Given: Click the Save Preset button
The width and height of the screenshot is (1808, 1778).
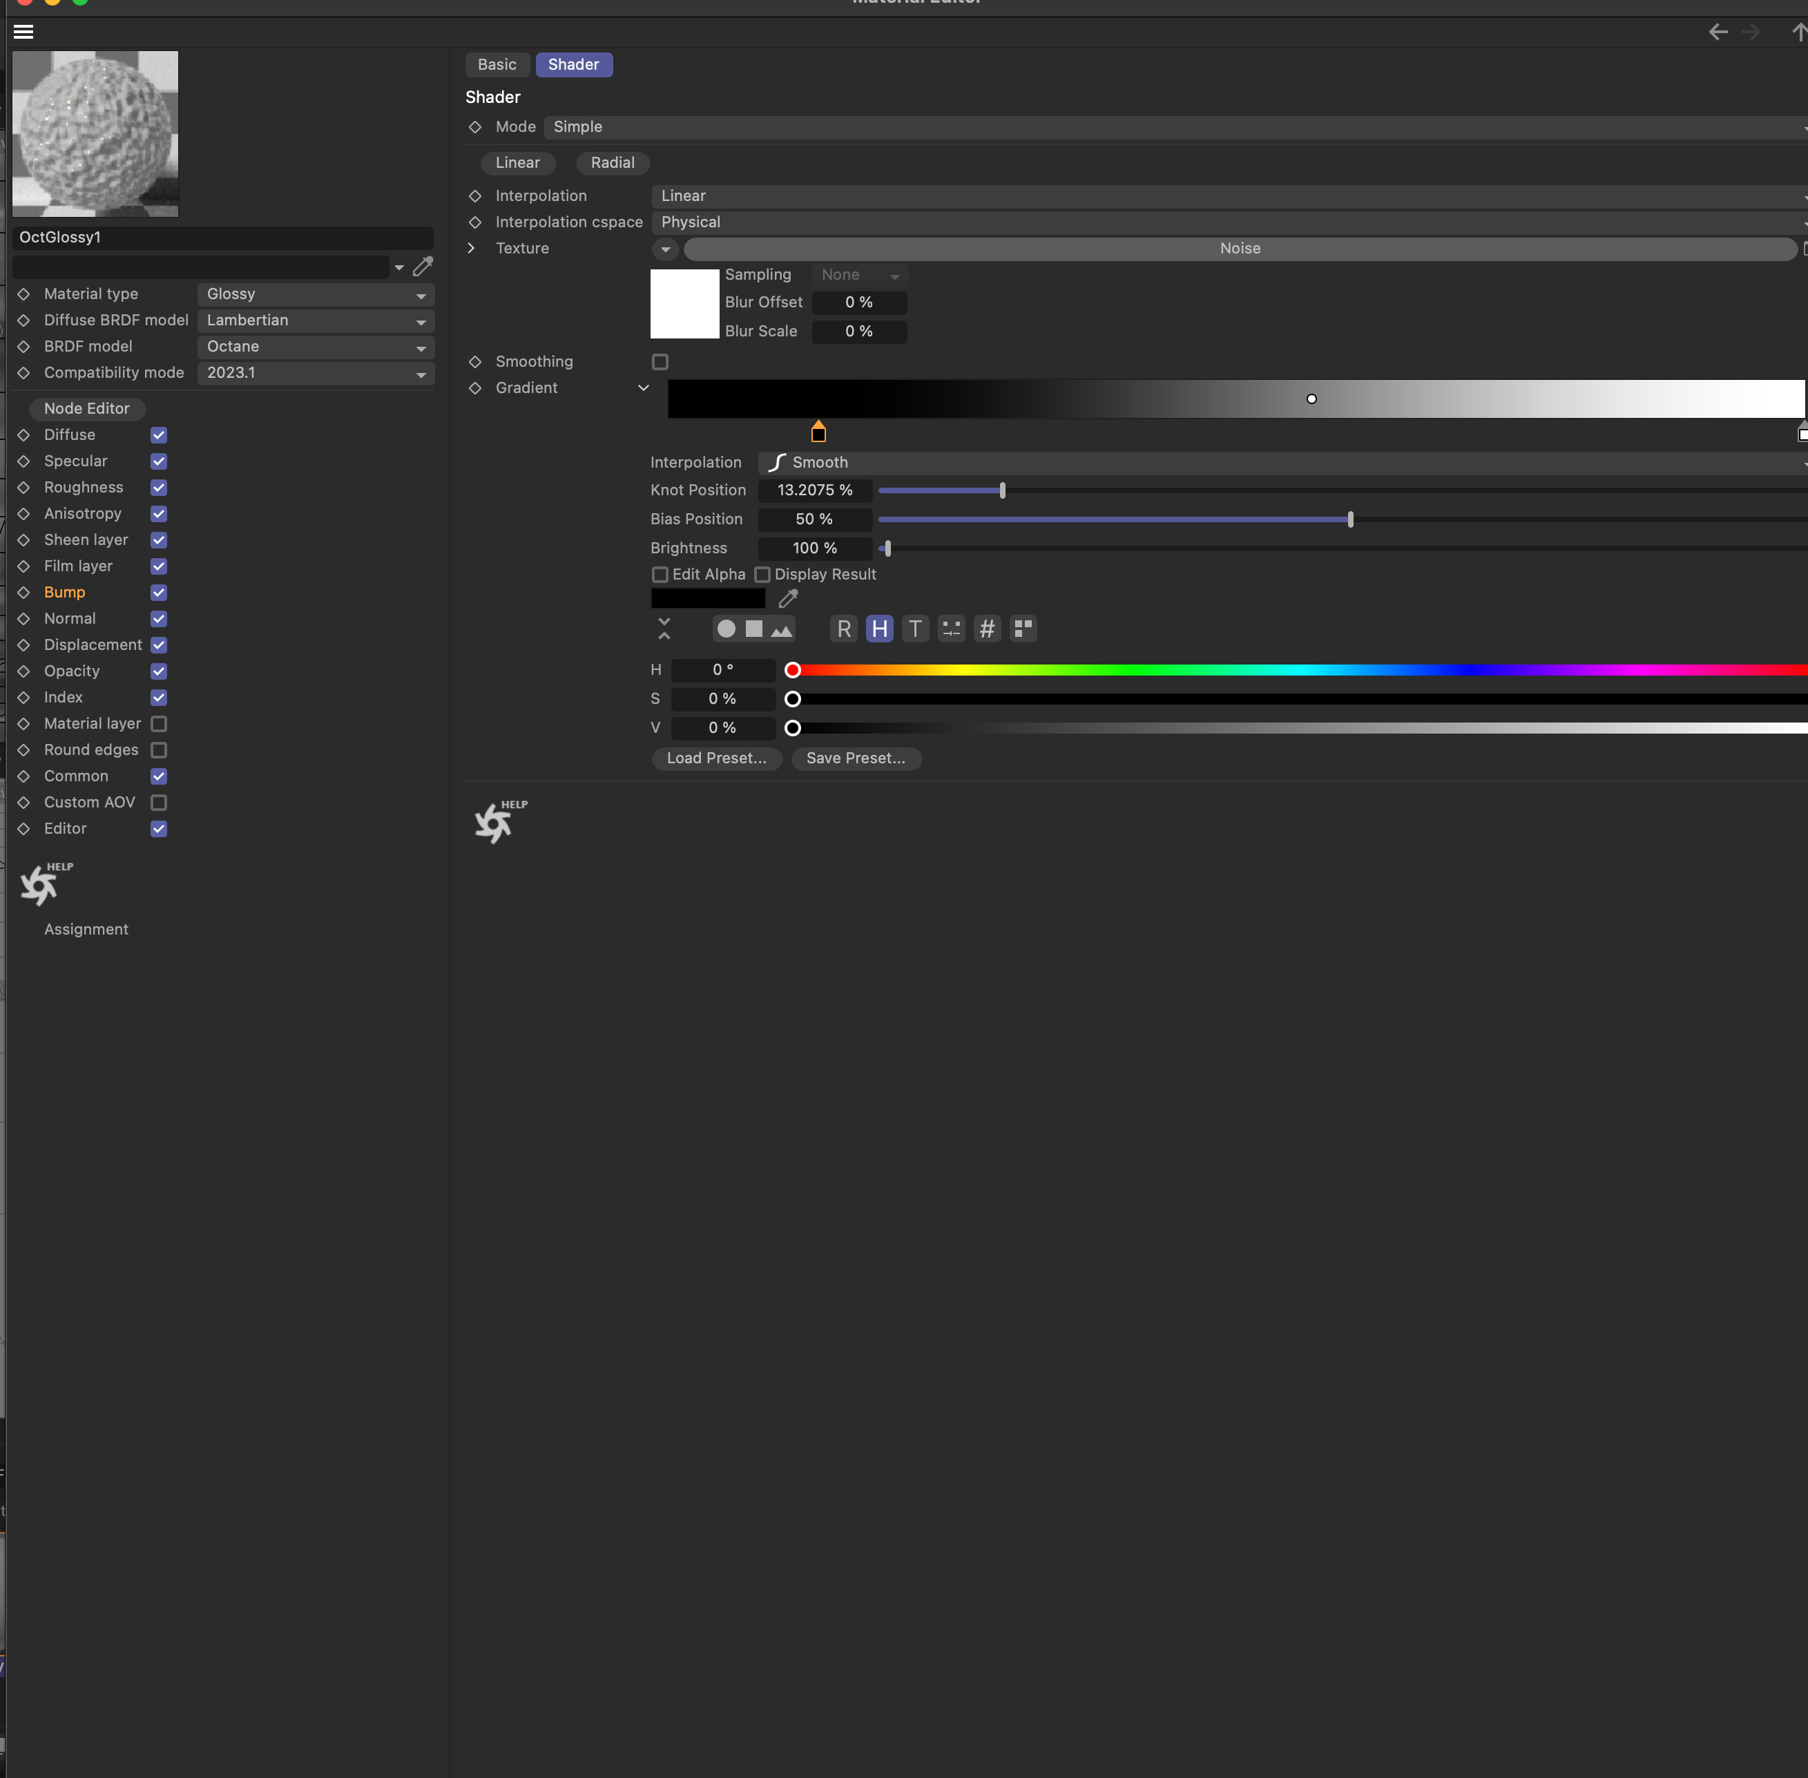Looking at the screenshot, I should (x=854, y=757).
